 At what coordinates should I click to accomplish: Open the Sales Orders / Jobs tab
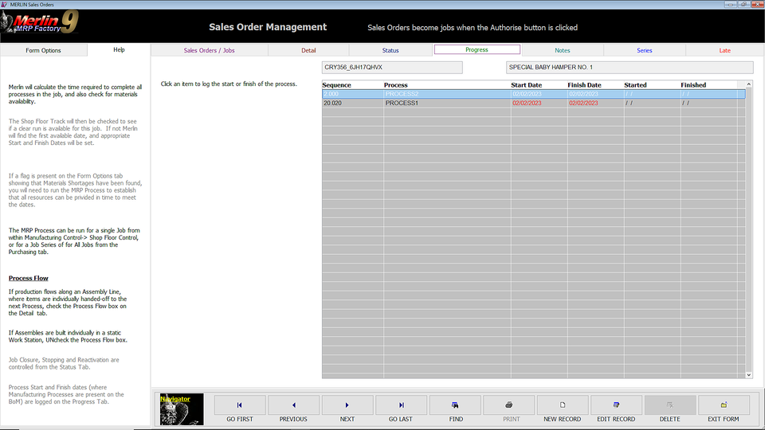[x=209, y=50]
